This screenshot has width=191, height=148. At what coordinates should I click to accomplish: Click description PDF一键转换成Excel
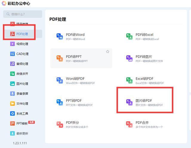coord(147,39)
